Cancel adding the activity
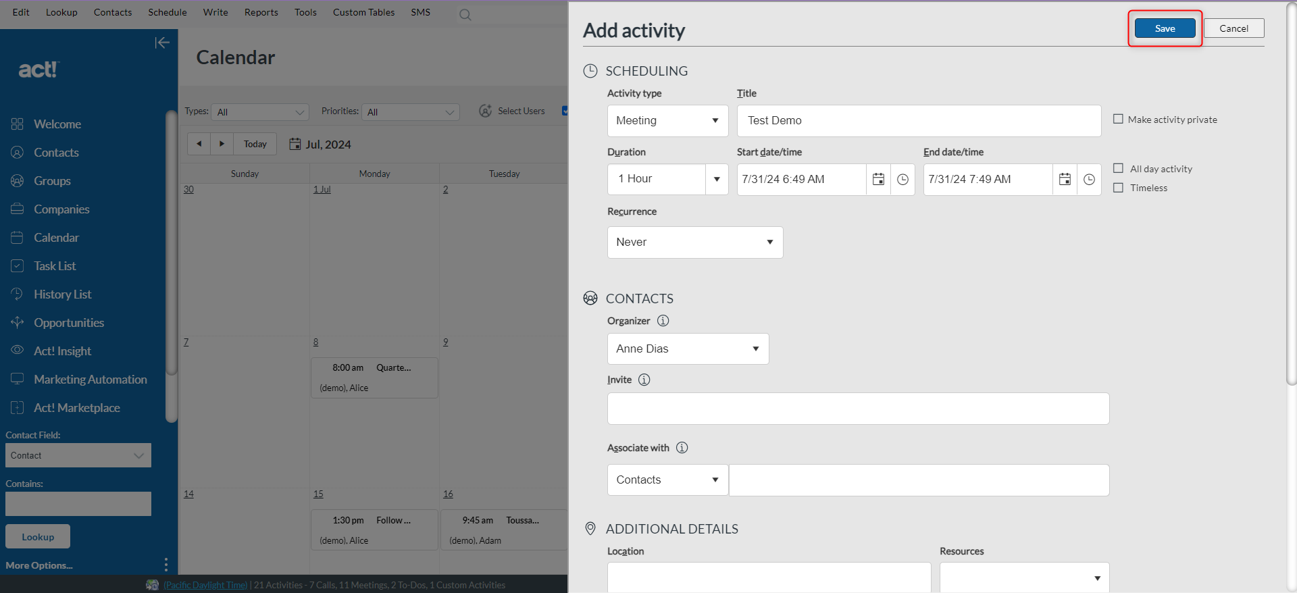Viewport: 1297px width, 593px height. coord(1234,28)
